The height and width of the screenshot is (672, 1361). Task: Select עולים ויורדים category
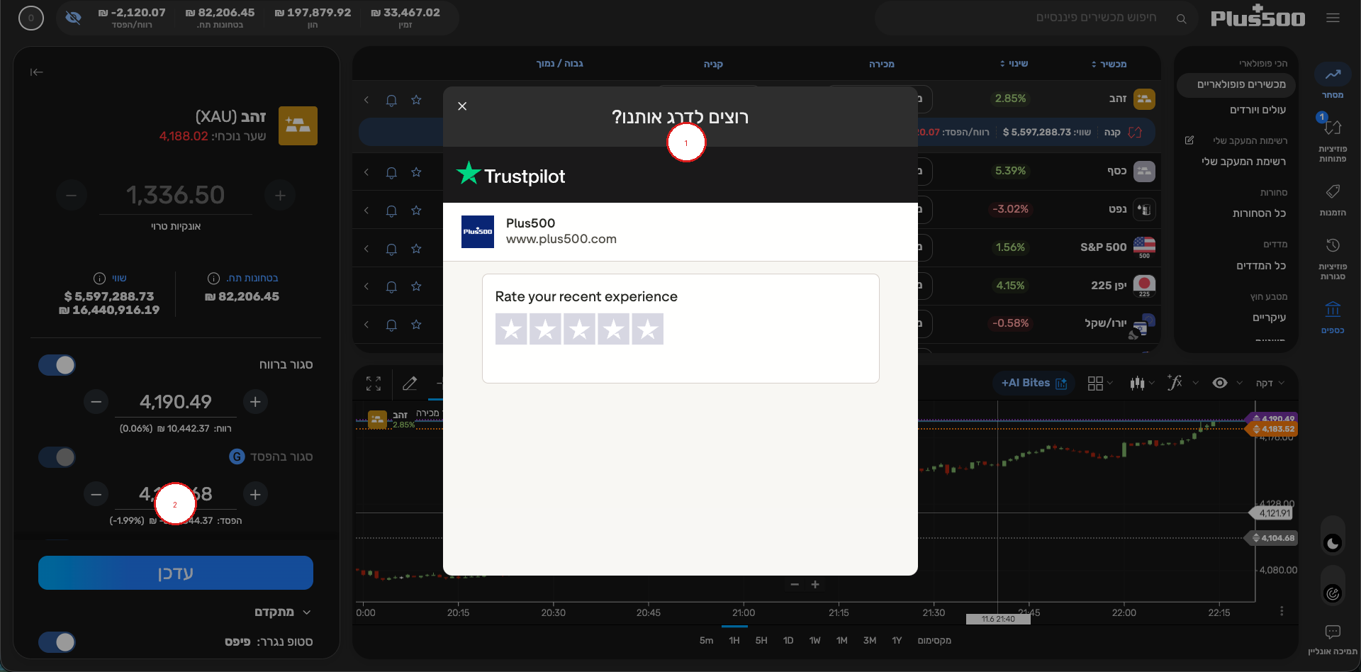[1258, 110]
